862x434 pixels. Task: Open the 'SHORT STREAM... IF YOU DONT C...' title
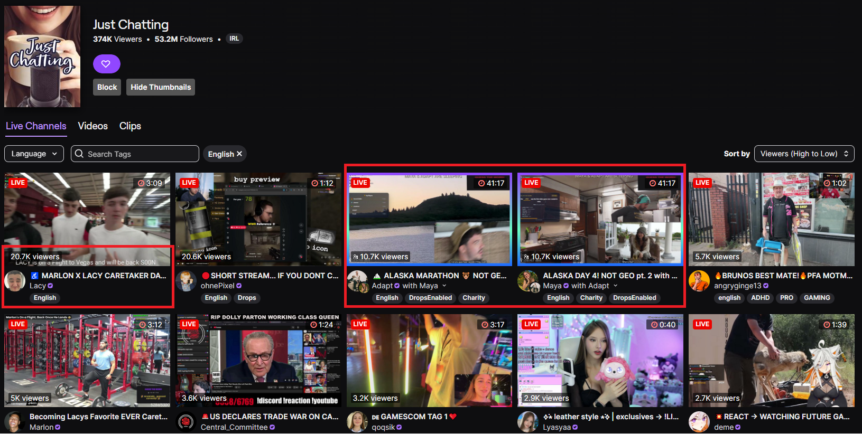coord(270,276)
